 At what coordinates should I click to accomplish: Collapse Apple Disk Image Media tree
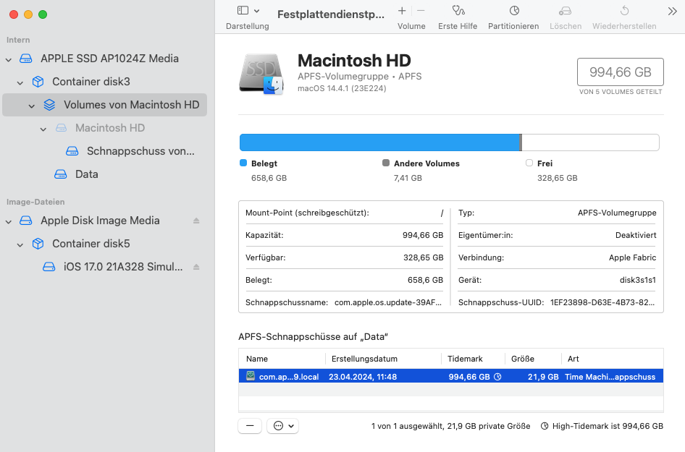pos(8,221)
